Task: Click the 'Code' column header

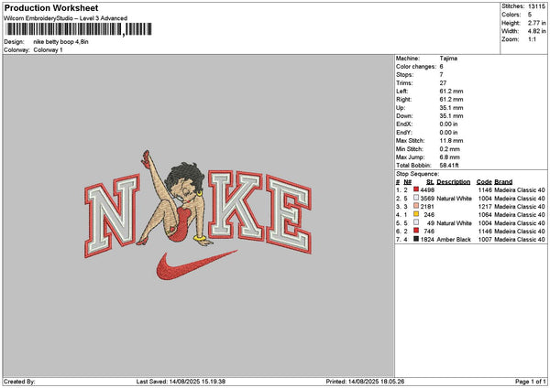Action: coord(484,182)
